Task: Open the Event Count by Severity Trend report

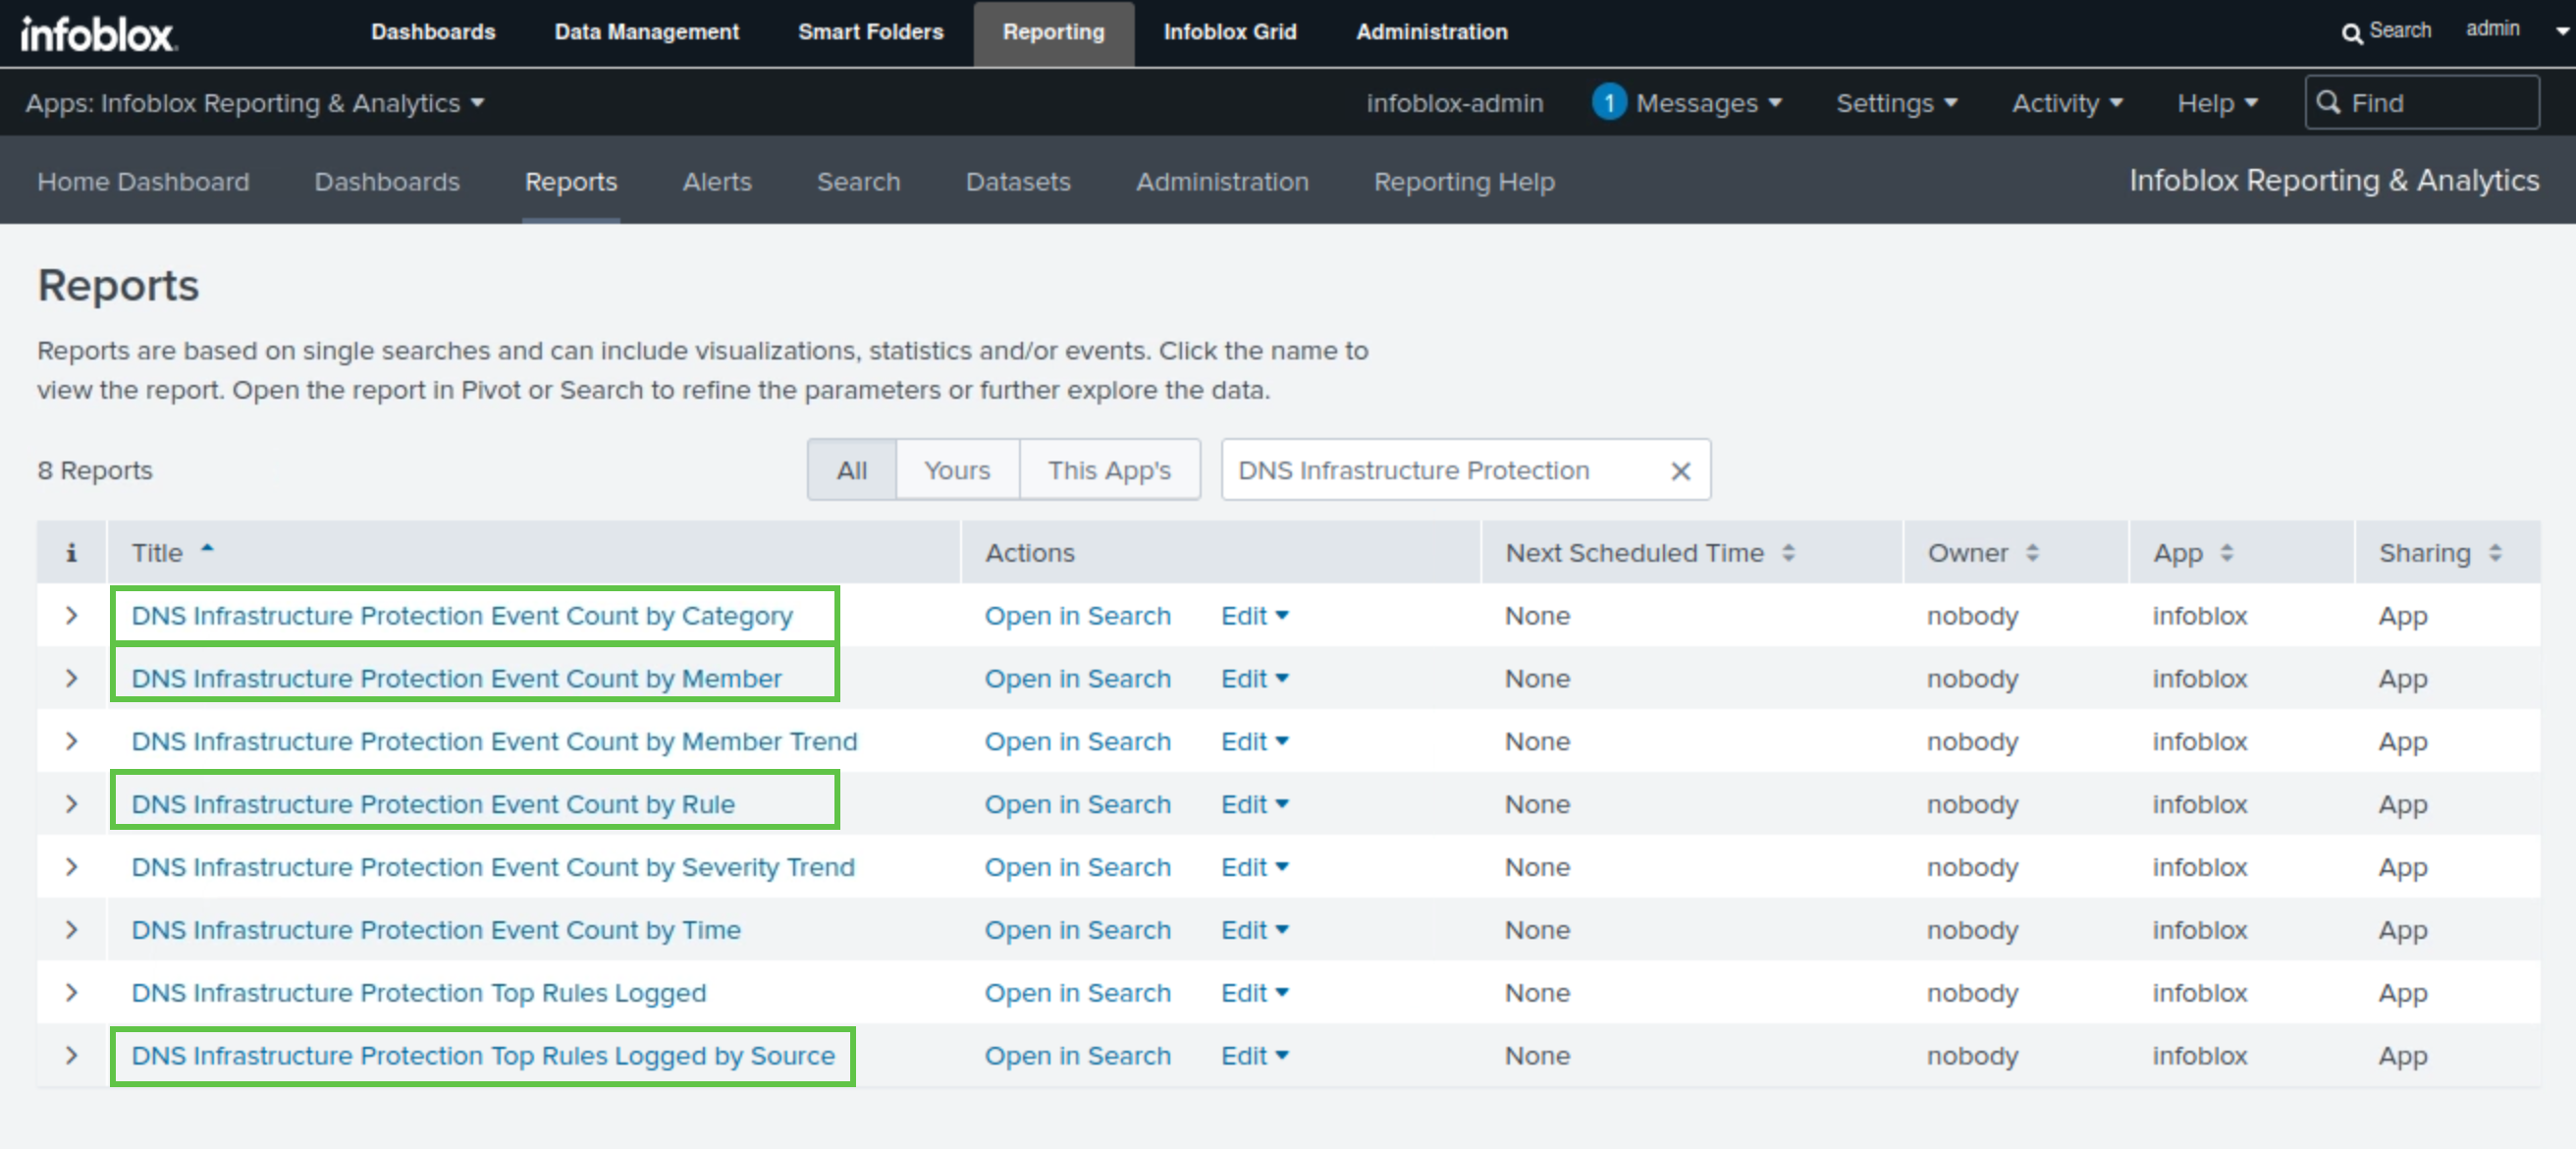Action: click(493, 868)
